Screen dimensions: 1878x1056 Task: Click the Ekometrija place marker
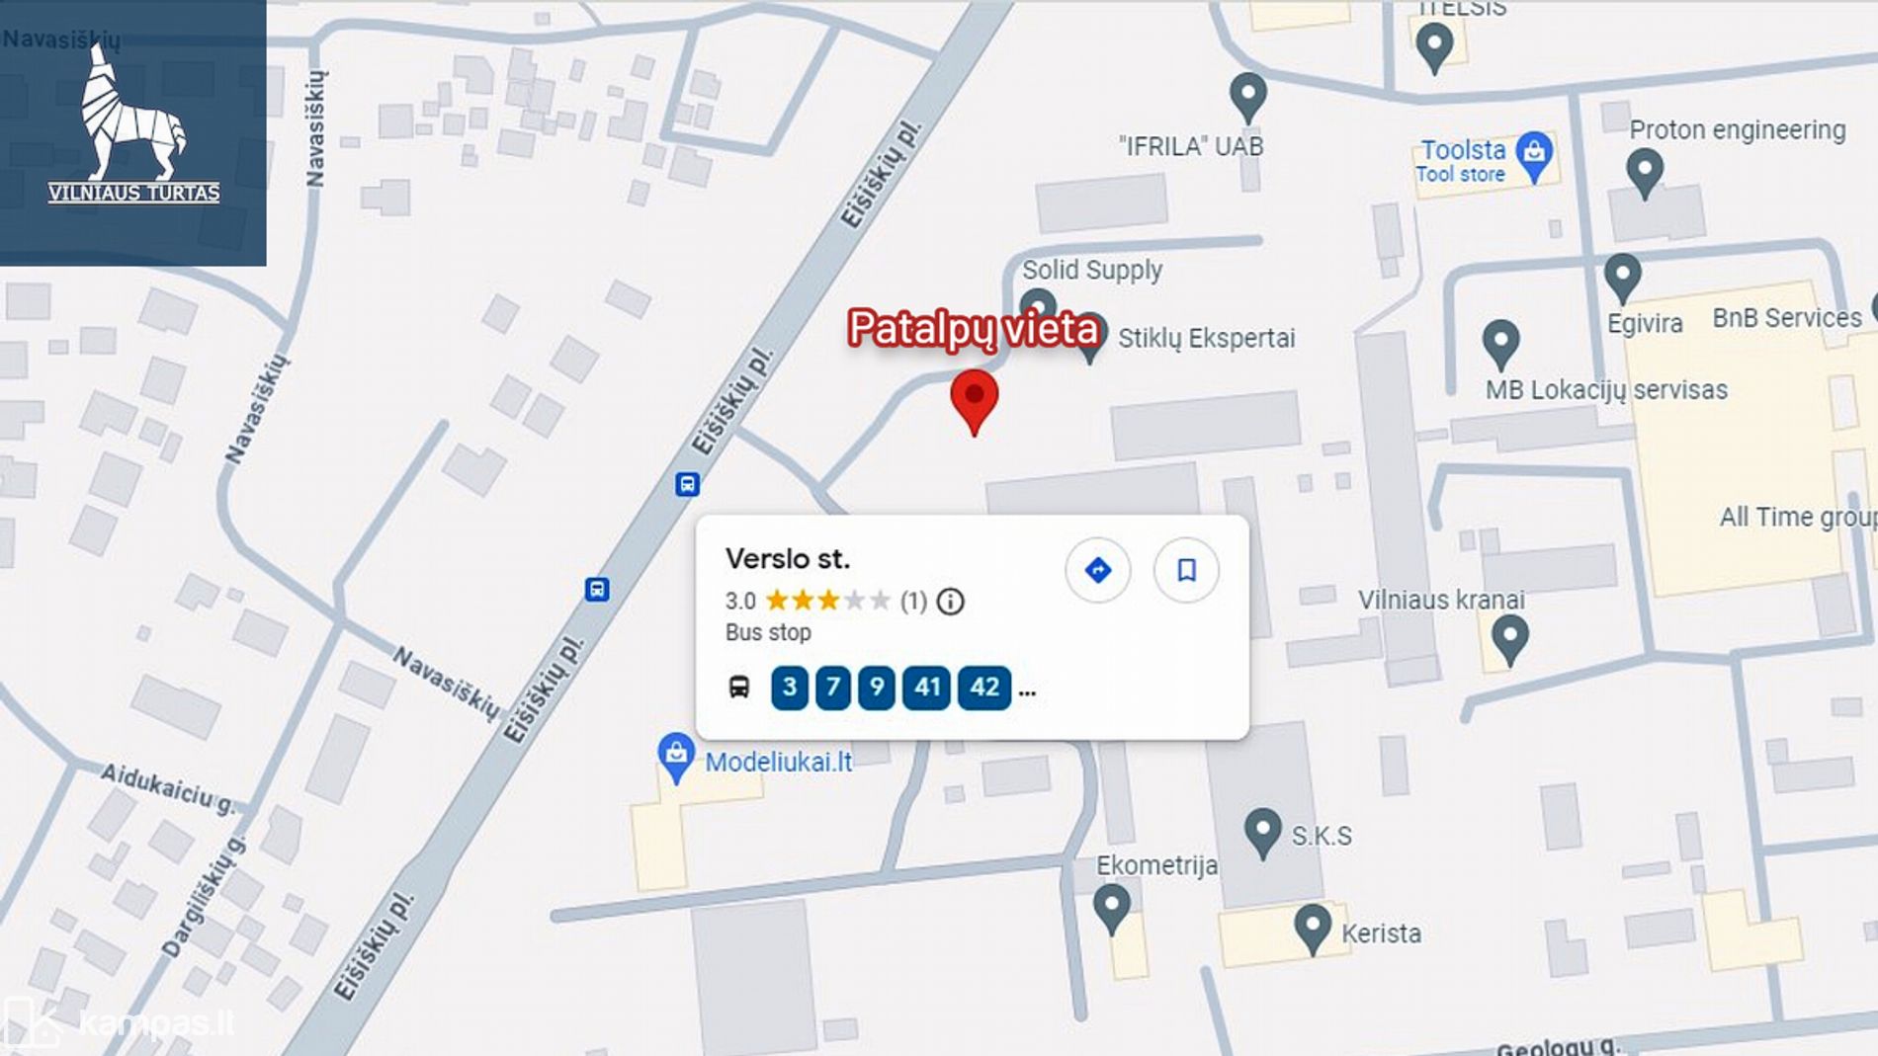pyautogui.click(x=1111, y=910)
